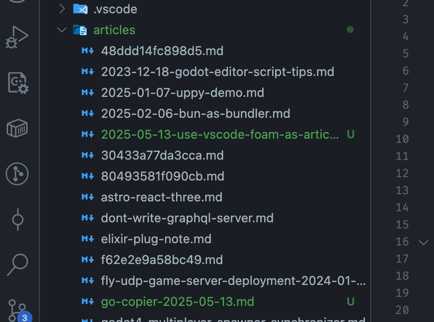Click line number 18 in editor gutter

(x=402, y=275)
